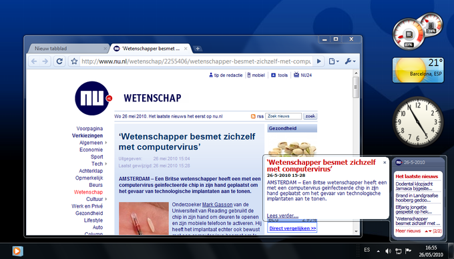Viewport: 454px width, 259px height.
Task: Click the nu.nl round logo
Action: [92, 98]
